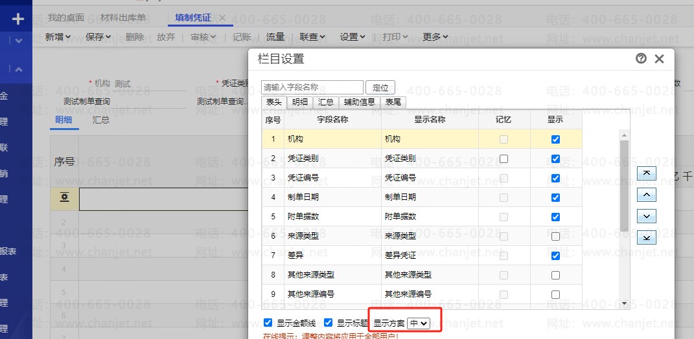Enable 显示 checkbox for 来源类型 row
This screenshot has width=694, height=339.
(555, 236)
